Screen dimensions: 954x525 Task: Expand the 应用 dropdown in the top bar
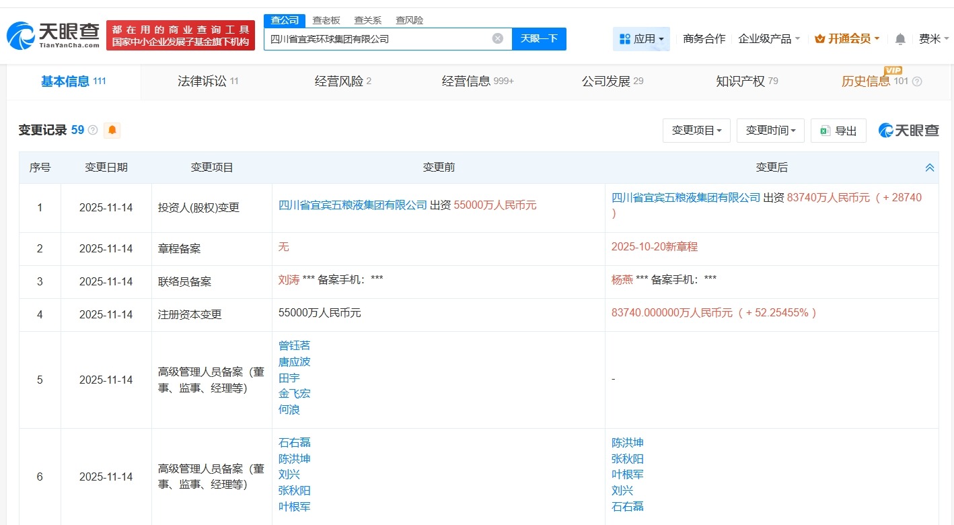[x=641, y=38]
